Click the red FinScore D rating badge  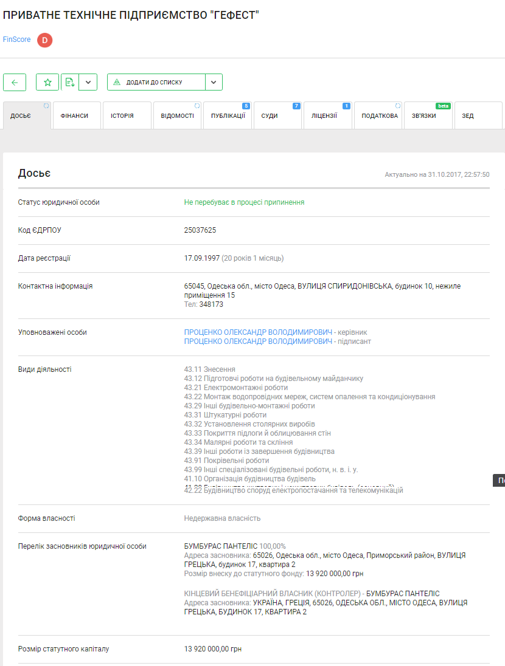click(x=45, y=40)
